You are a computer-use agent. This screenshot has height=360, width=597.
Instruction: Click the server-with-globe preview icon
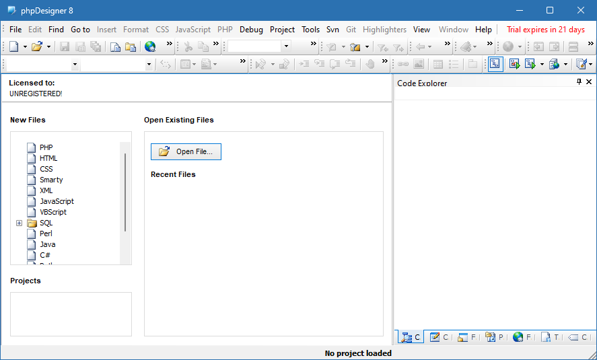click(x=554, y=65)
